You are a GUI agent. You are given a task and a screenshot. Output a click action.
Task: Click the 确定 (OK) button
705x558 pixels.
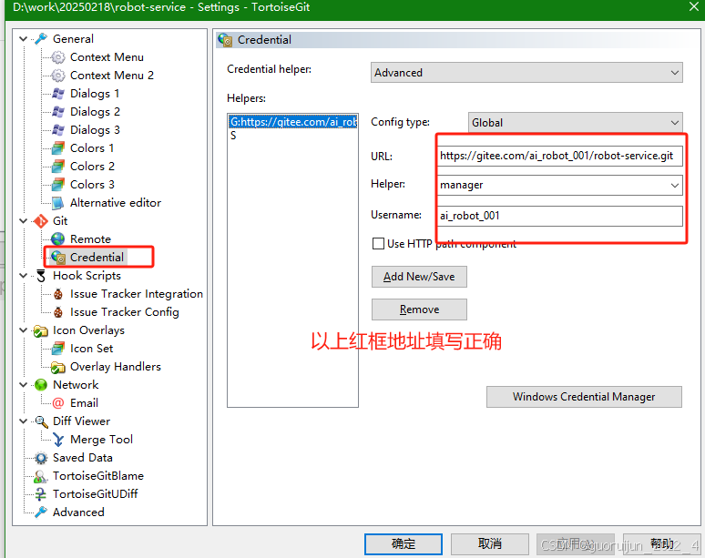click(x=404, y=544)
